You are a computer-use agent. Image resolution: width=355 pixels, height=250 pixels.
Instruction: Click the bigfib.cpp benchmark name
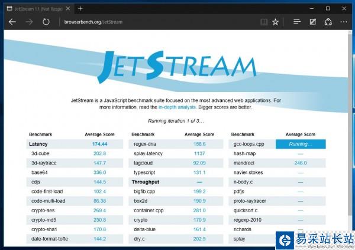(x=144, y=192)
